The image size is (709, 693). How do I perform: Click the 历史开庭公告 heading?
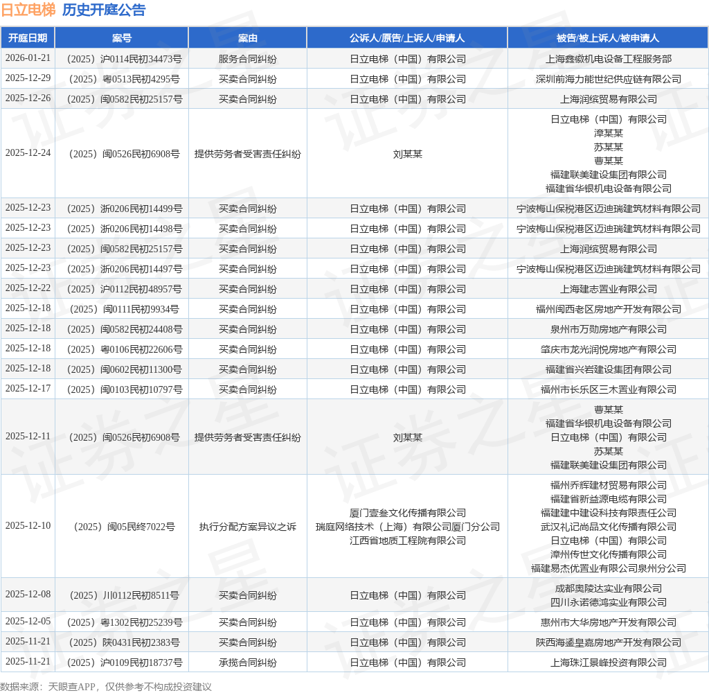tap(104, 10)
